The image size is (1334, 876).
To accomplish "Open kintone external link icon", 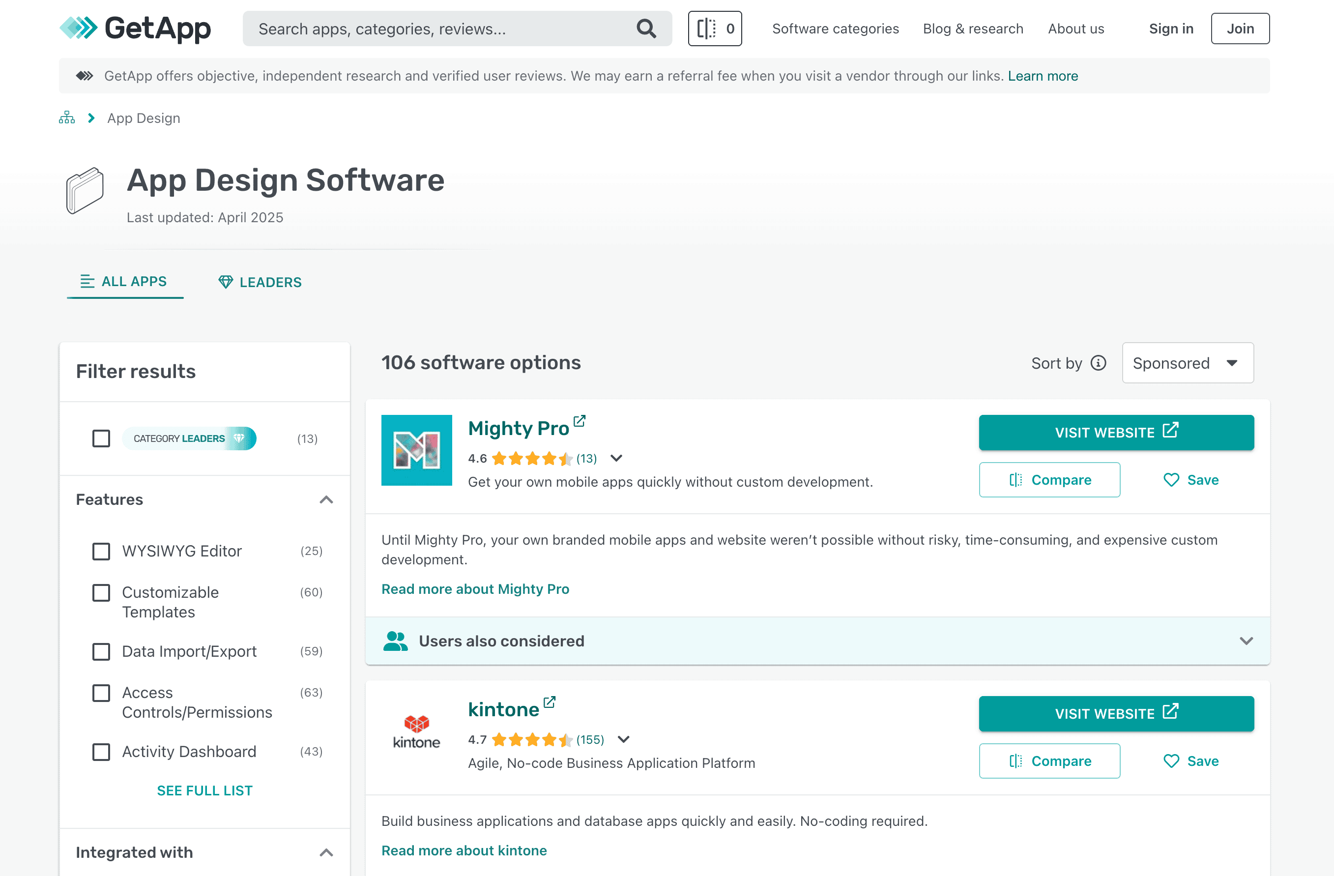I will [550, 701].
